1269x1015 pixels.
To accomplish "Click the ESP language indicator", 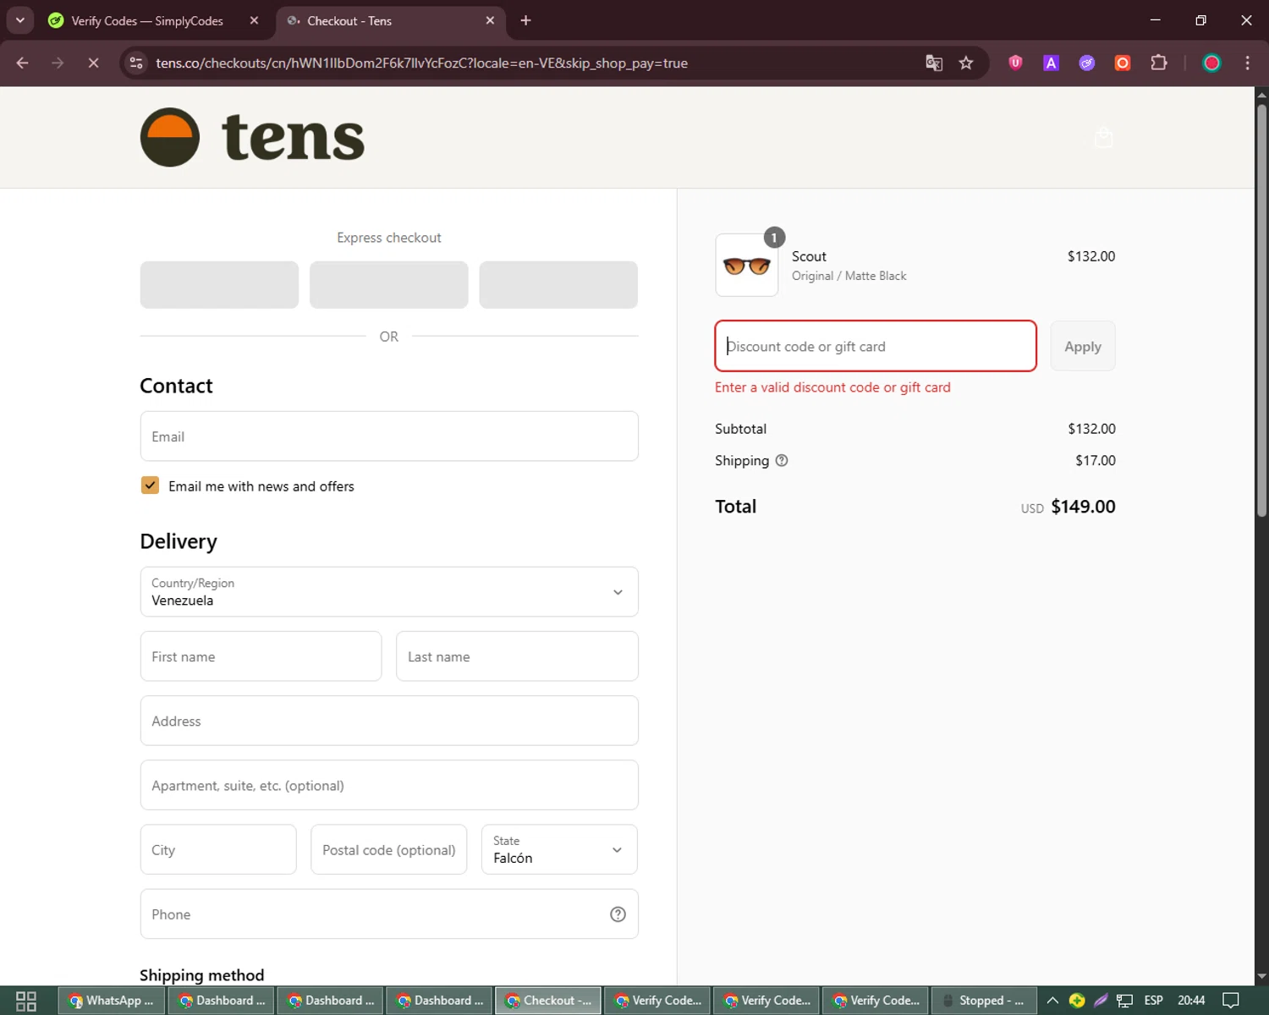I will (1154, 1001).
